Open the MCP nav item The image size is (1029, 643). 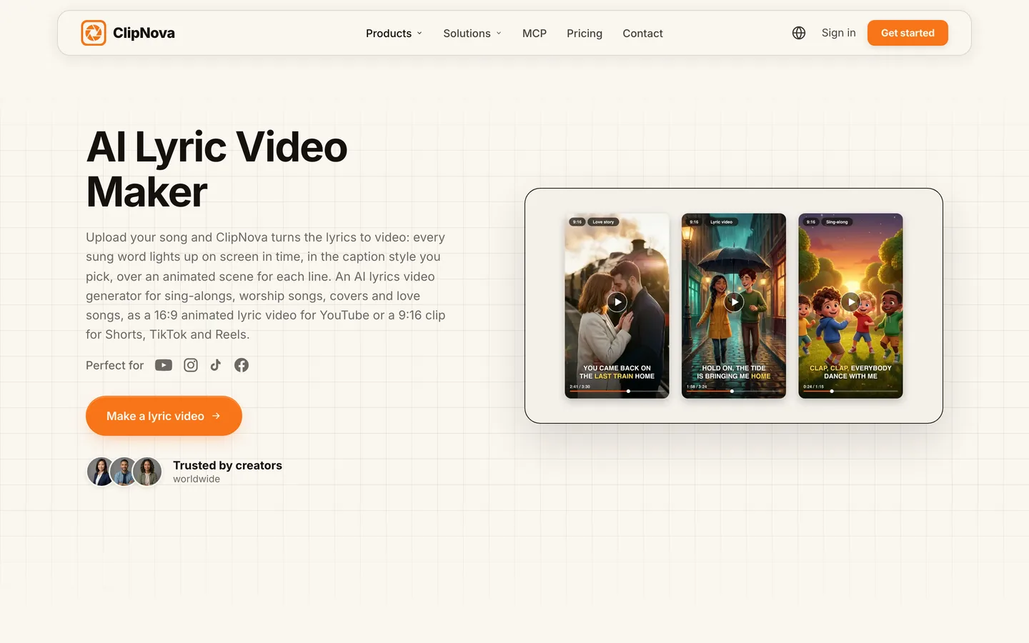[x=535, y=34]
